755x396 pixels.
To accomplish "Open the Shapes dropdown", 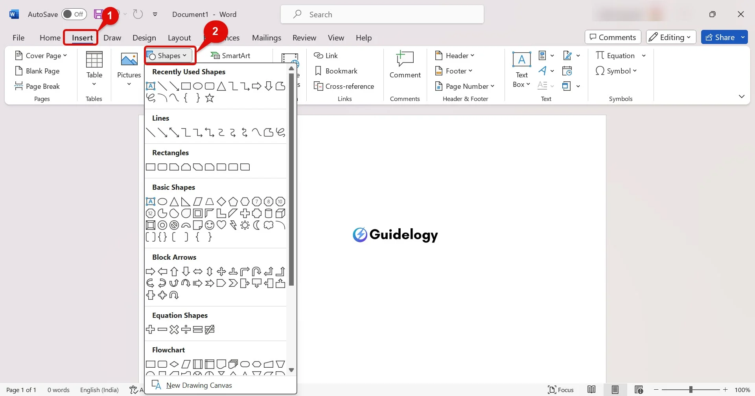I will 169,55.
